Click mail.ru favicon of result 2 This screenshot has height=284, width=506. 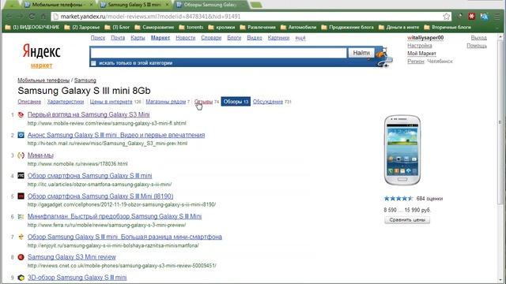pos(21,135)
